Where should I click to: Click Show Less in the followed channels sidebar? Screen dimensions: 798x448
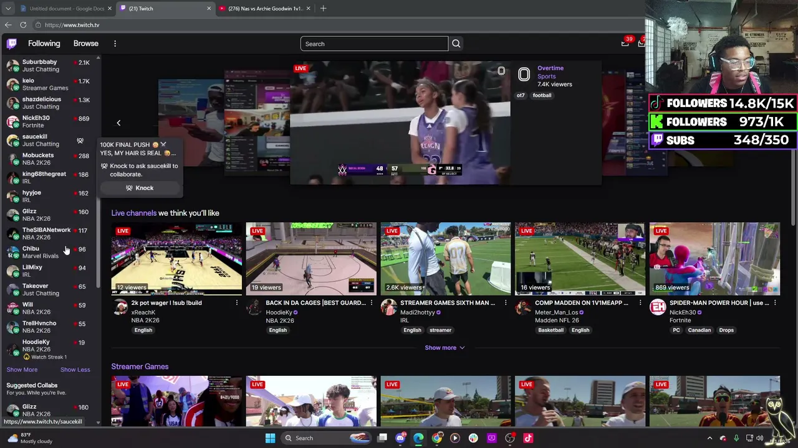tap(75, 370)
